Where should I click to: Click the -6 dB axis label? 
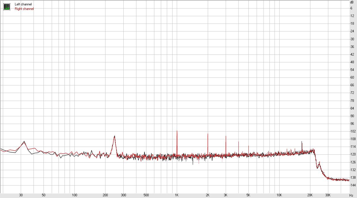coord(351,8)
